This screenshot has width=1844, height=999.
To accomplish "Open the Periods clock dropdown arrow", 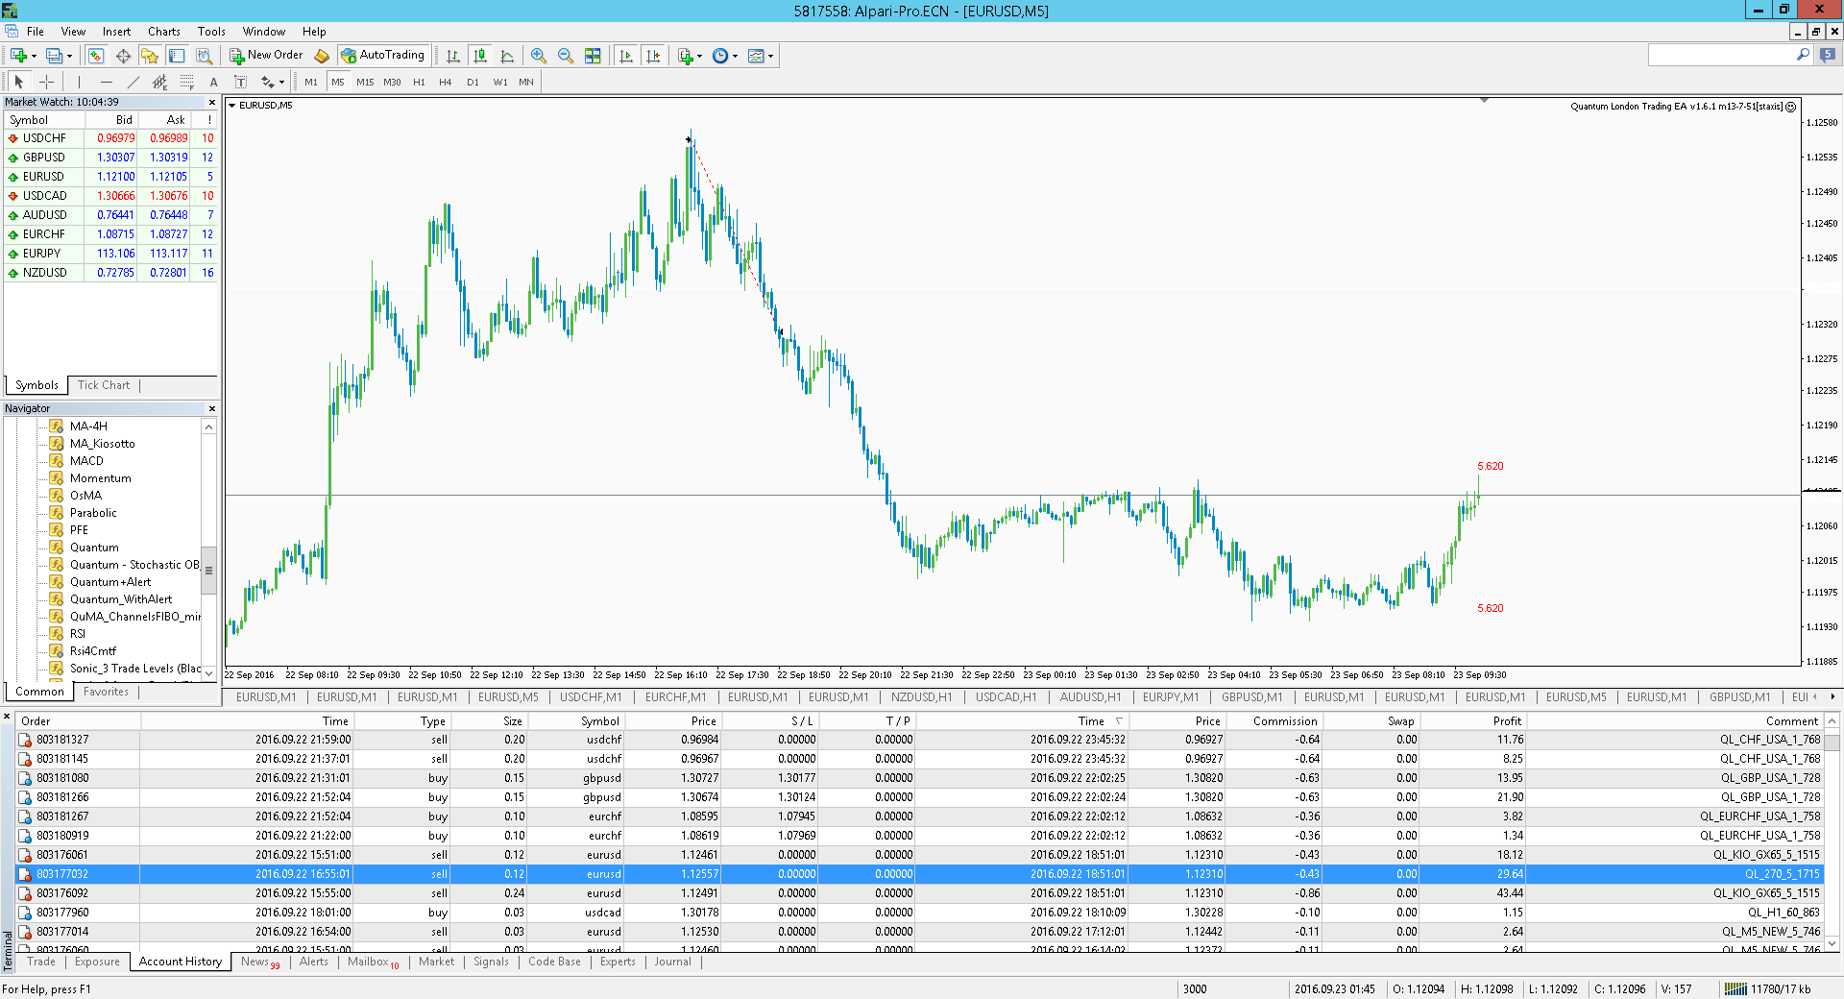I will point(735,56).
